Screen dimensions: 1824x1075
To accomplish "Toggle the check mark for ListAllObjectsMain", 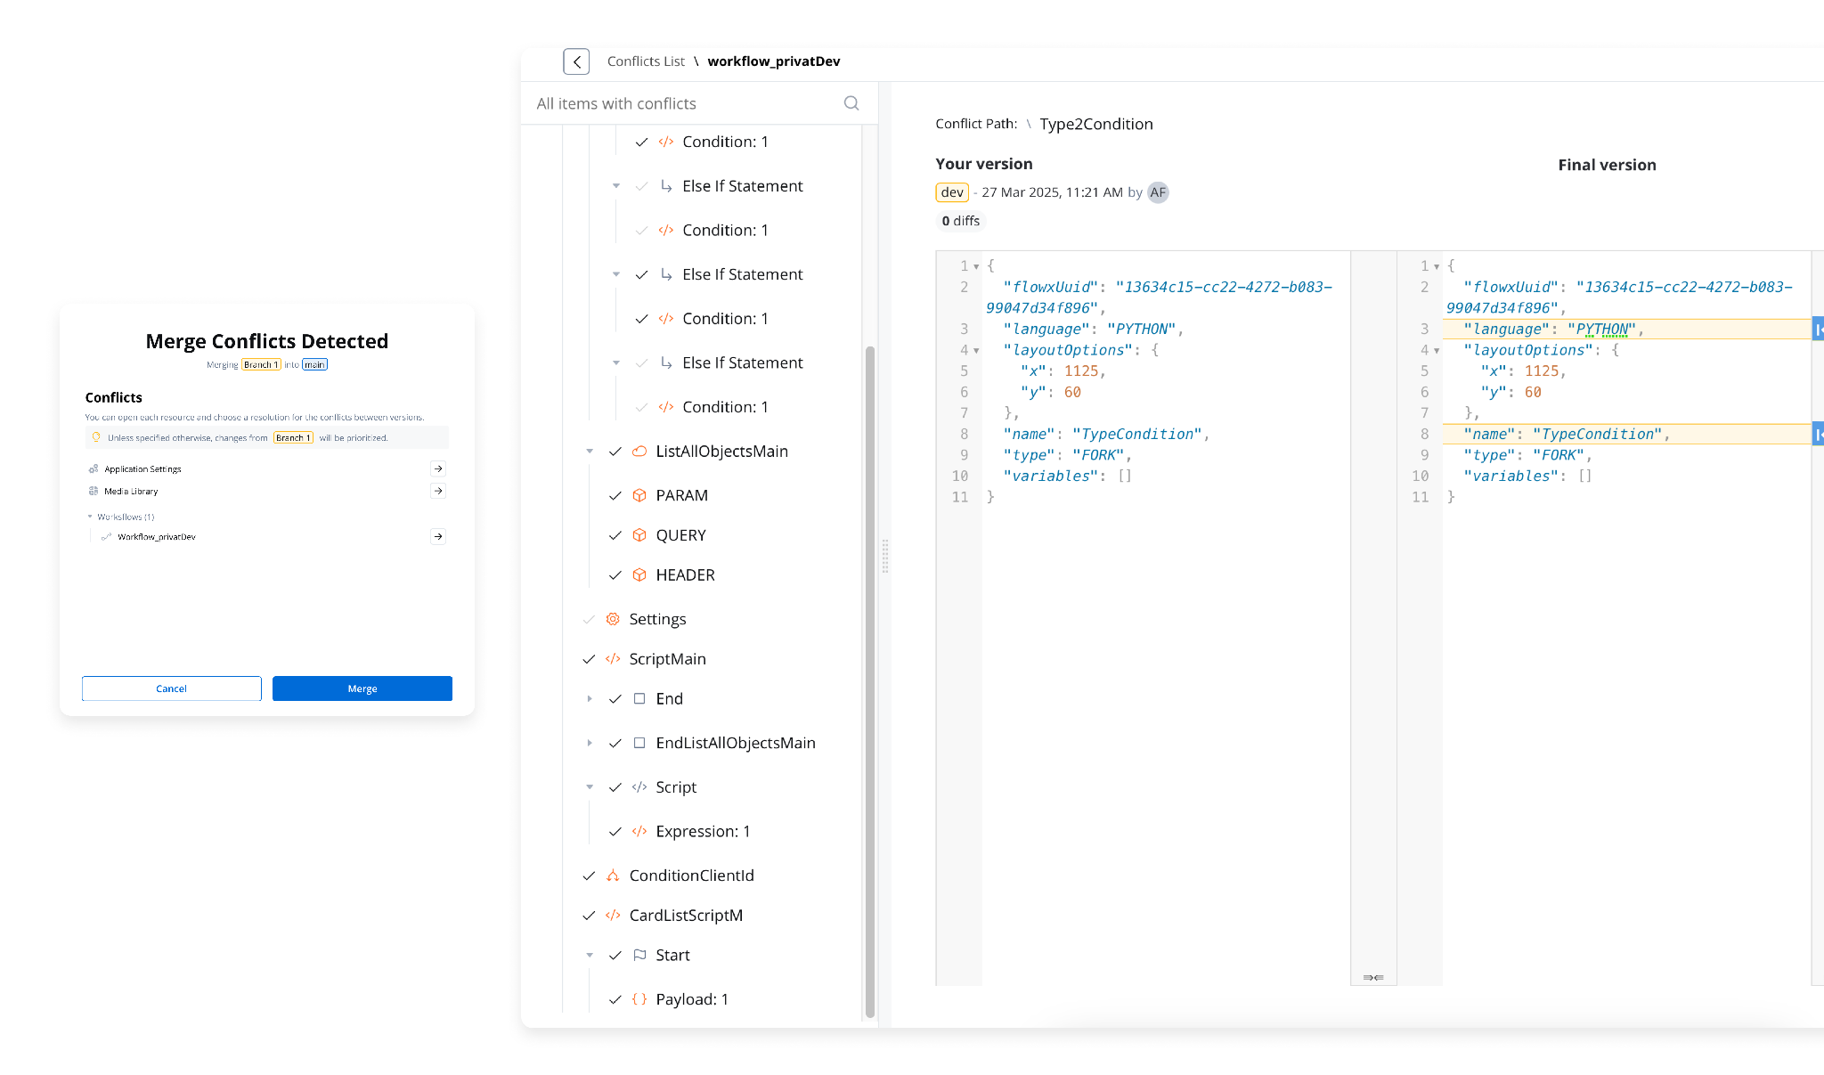I will 615,452.
